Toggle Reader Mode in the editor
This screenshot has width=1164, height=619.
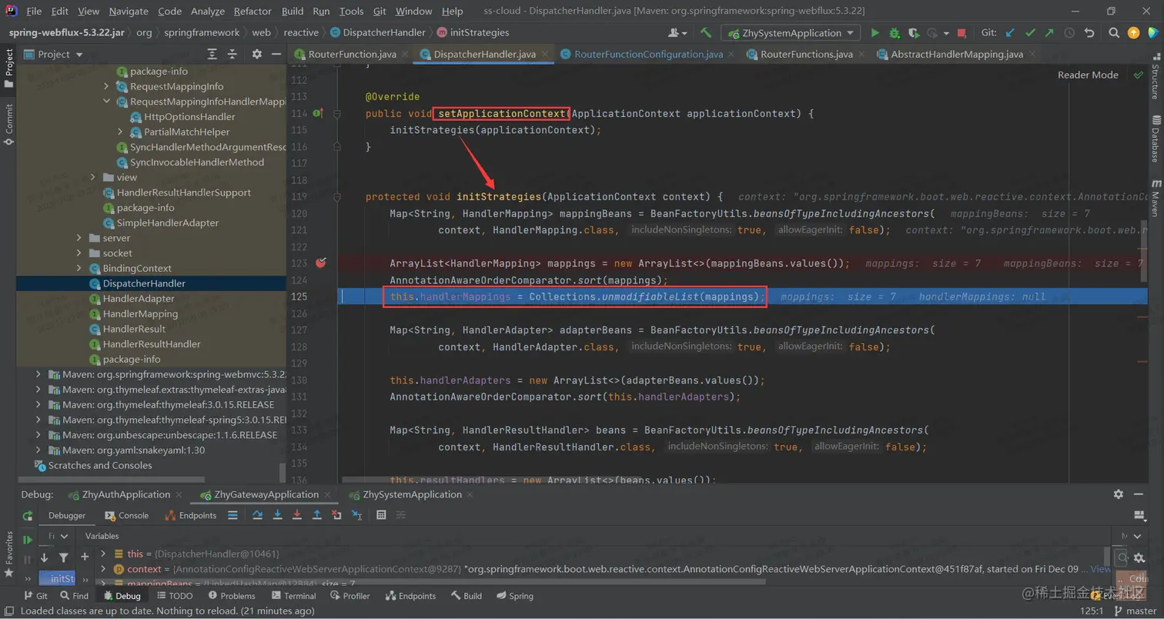[x=1087, y=75]
